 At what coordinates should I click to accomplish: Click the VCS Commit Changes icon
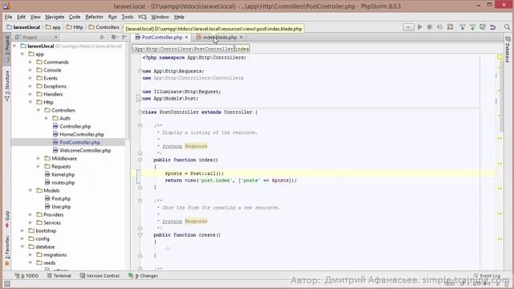point(472,27)
